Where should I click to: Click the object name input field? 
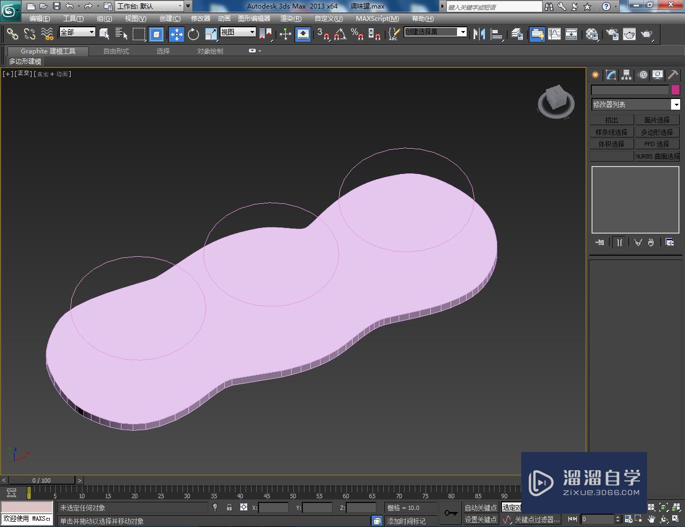click(x=630, y=90)
